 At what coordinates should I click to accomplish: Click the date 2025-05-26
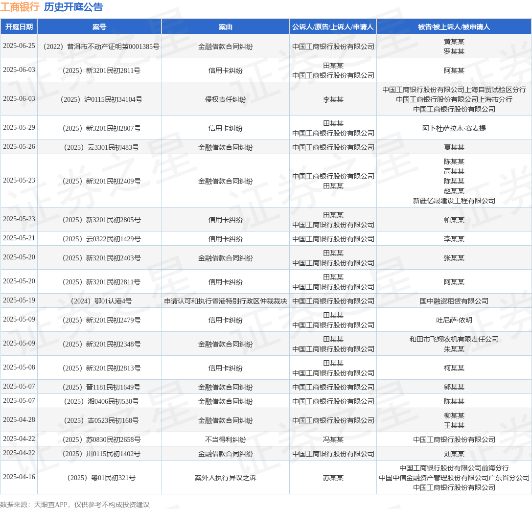19,147
